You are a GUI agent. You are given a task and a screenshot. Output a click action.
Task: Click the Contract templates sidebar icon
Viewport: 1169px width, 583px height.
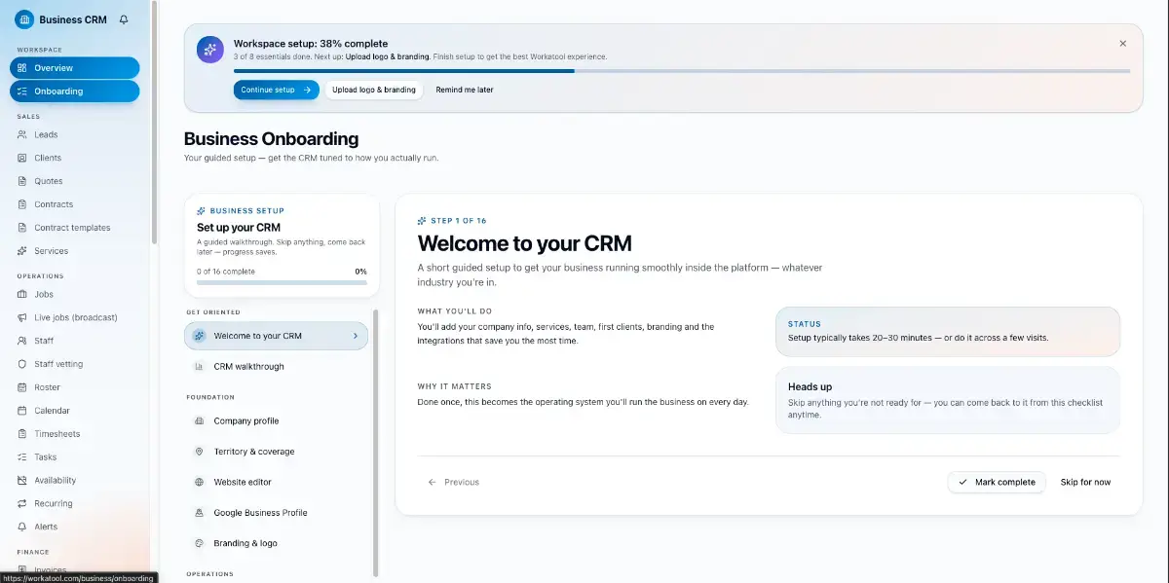point(22,228)
